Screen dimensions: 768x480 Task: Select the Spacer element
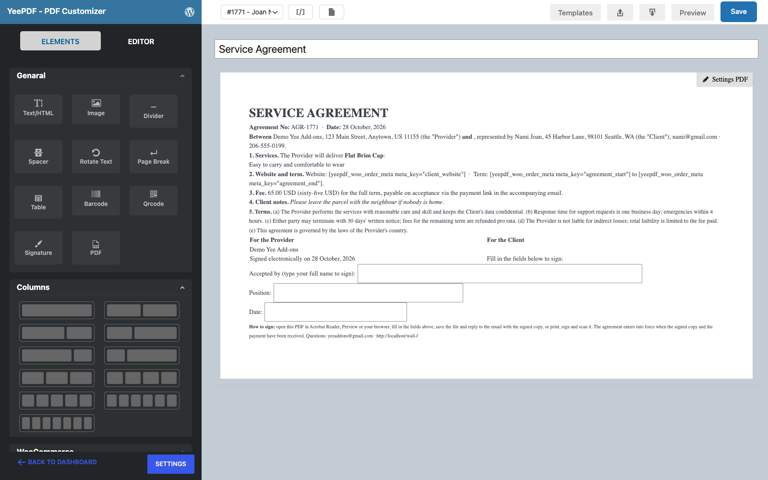click(x=38, y=156)
